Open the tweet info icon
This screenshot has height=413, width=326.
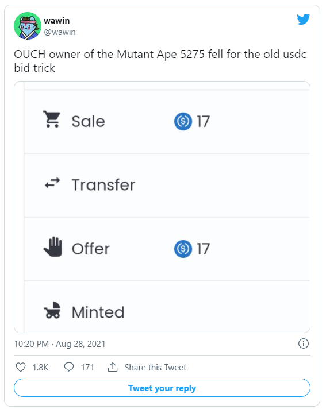click(x=304, y=343)
